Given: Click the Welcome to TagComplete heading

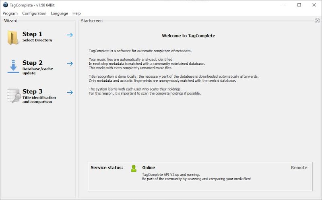Looking at the screenshot, I should click(188, 36).
